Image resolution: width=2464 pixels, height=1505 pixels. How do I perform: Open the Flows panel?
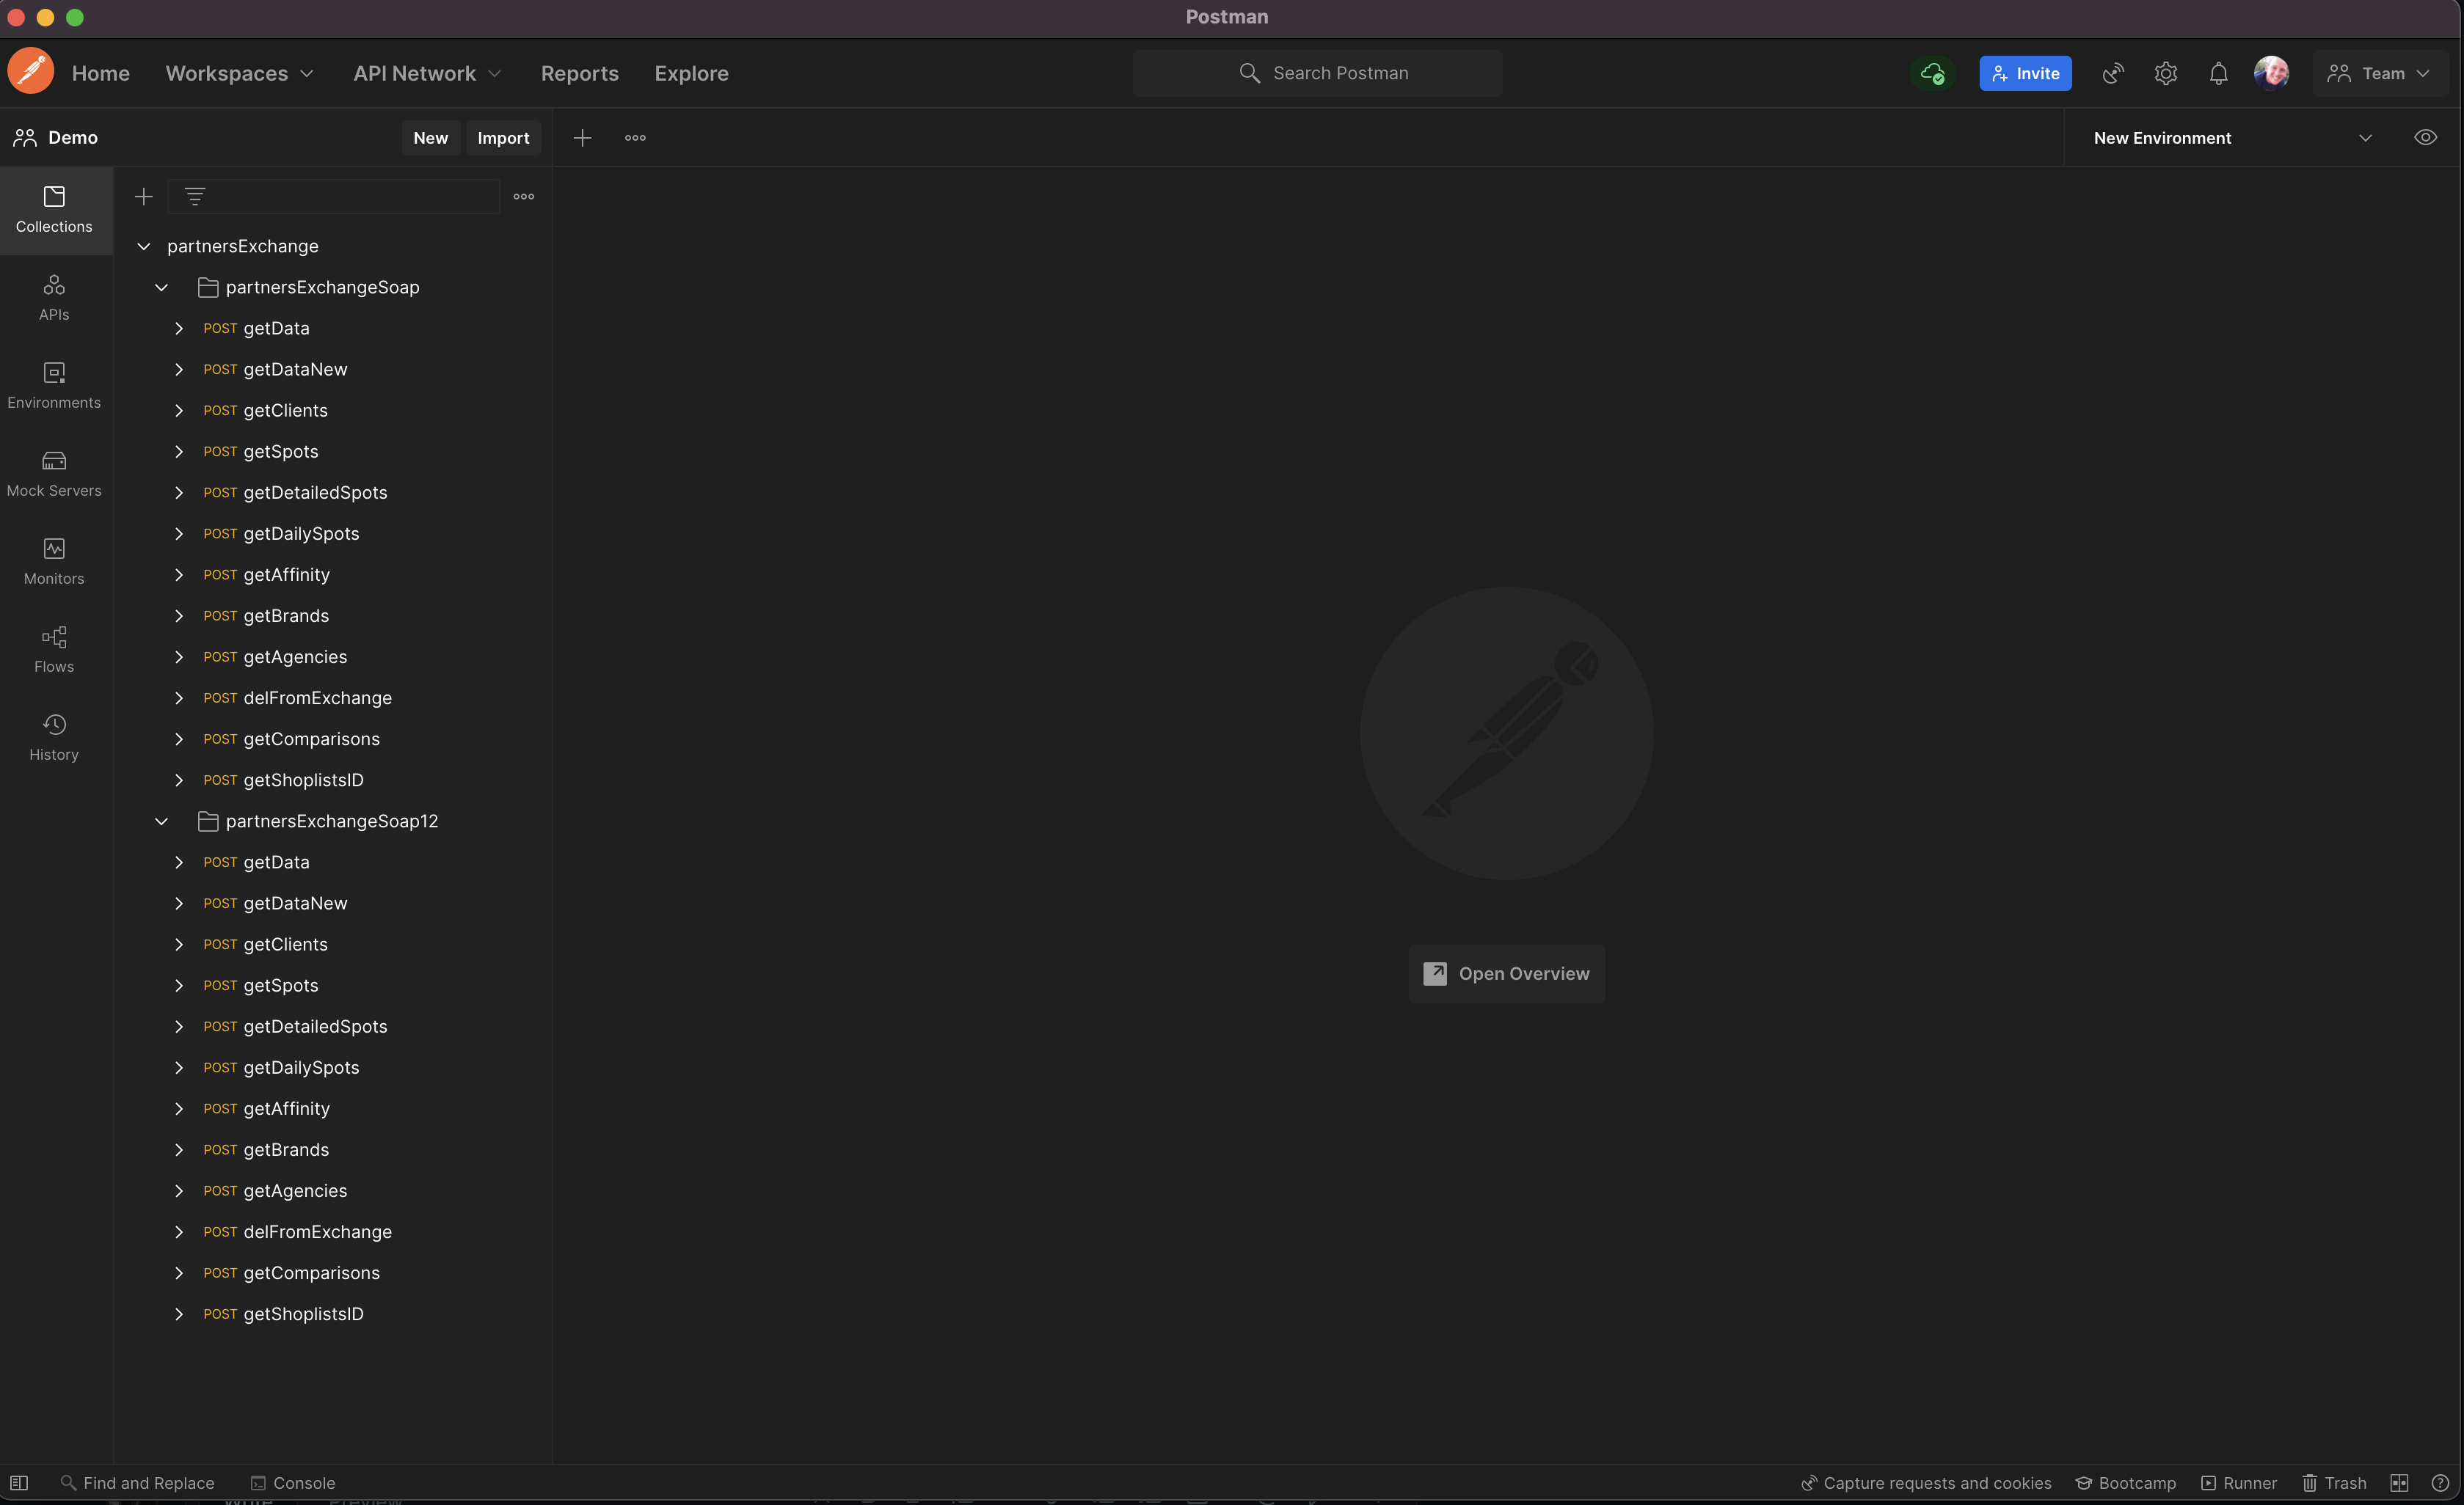point(53,648)
